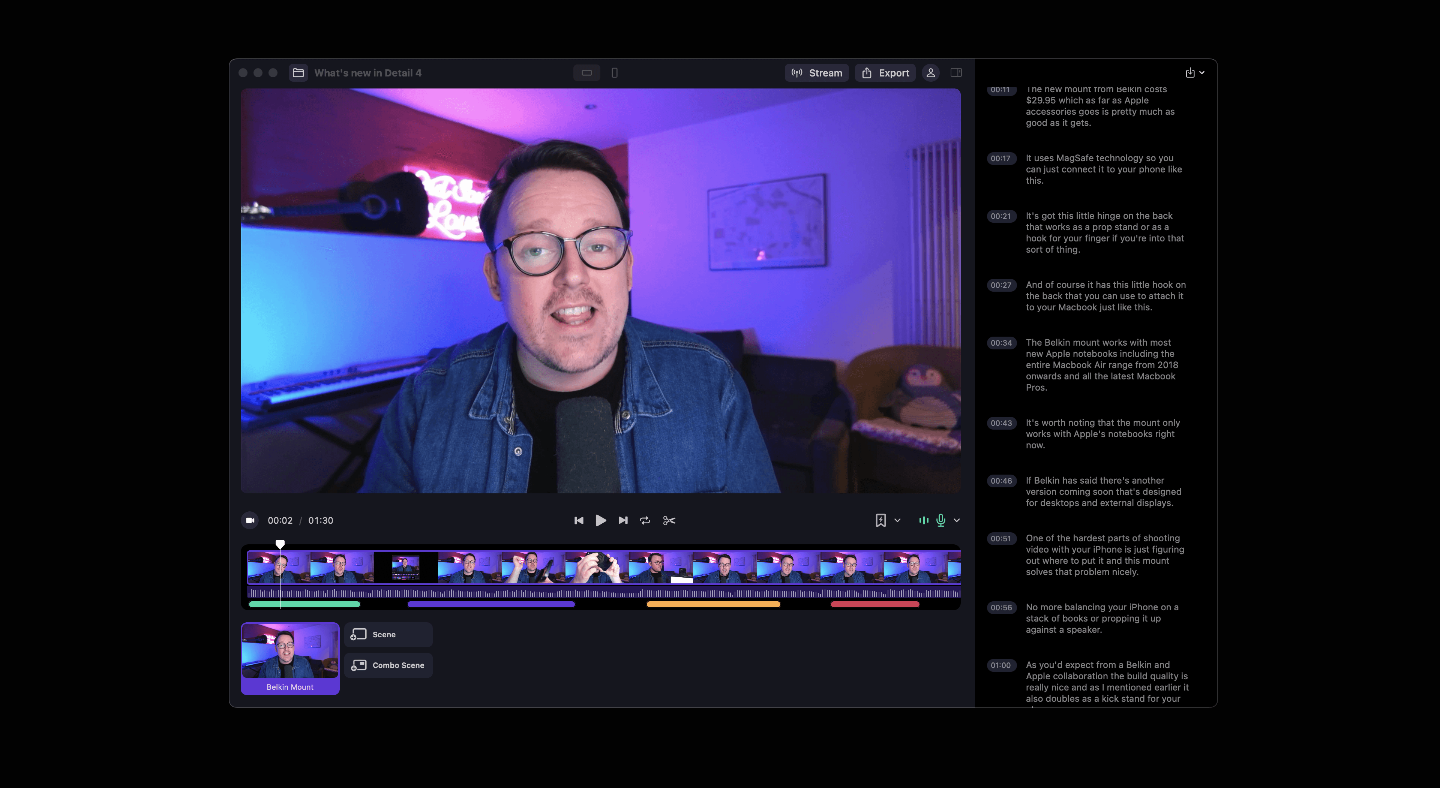Open the user account icon
The image size is (1440, 788).
point(931,73)
